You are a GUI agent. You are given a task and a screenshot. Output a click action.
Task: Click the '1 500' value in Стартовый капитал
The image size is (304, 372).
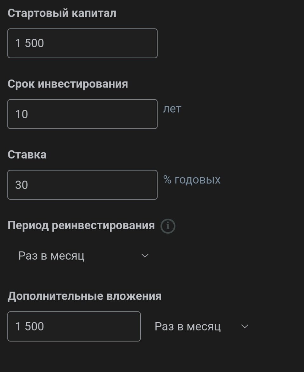point(30,43)
